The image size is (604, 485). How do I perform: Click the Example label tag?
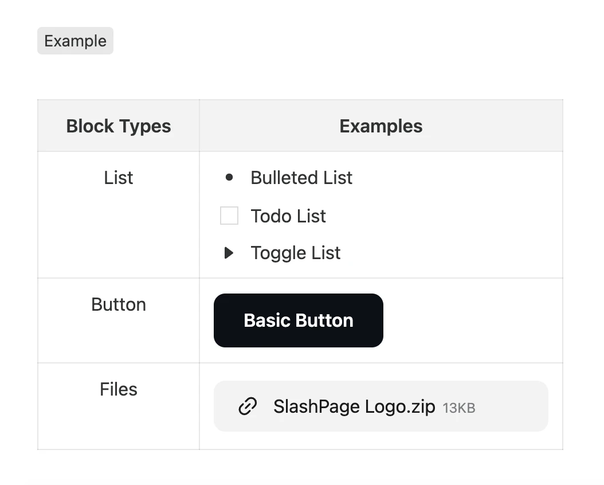[x=75, y=41]
